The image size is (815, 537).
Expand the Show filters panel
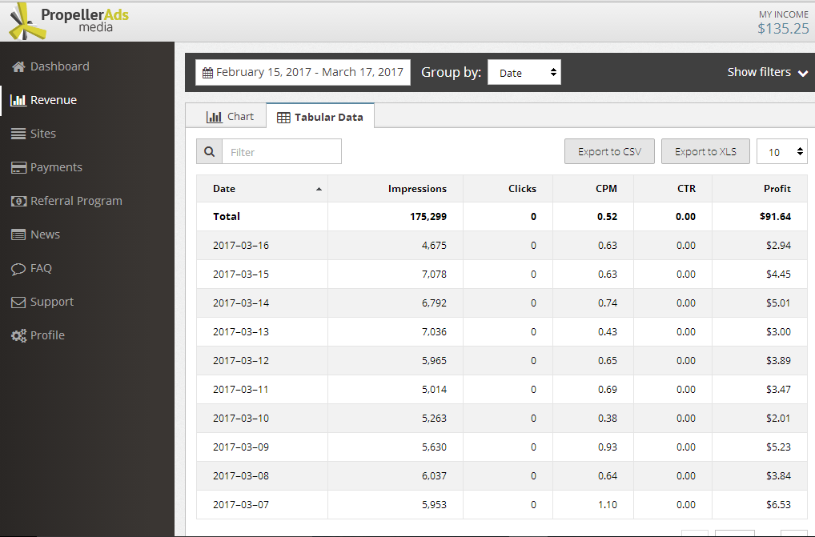click(767, 72)
